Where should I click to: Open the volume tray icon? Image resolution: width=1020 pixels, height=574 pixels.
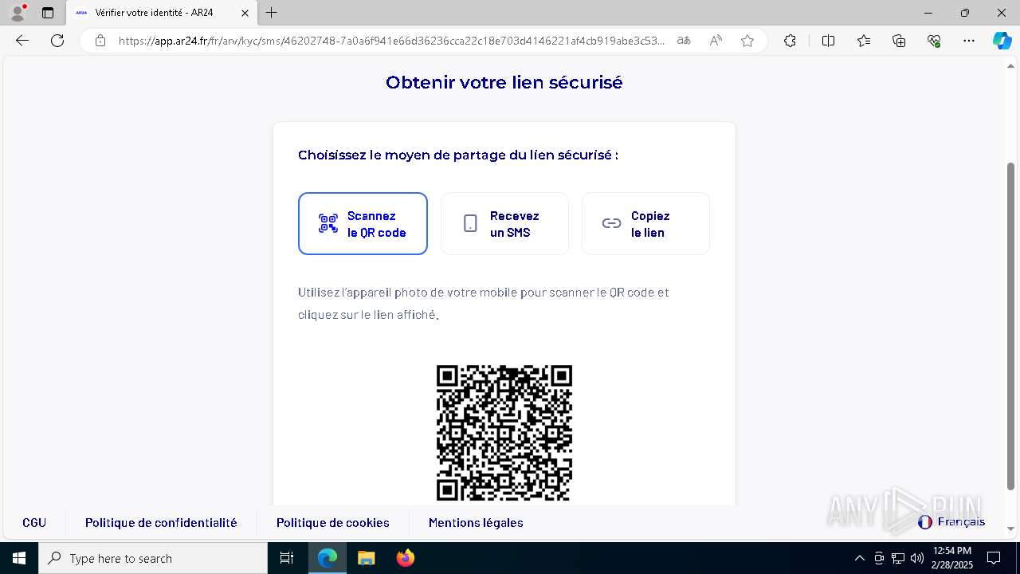(917, 558)
